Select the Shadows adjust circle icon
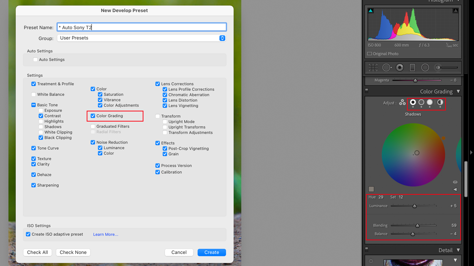474x266 pixels. pyautogui.click(x=413, y=102)
